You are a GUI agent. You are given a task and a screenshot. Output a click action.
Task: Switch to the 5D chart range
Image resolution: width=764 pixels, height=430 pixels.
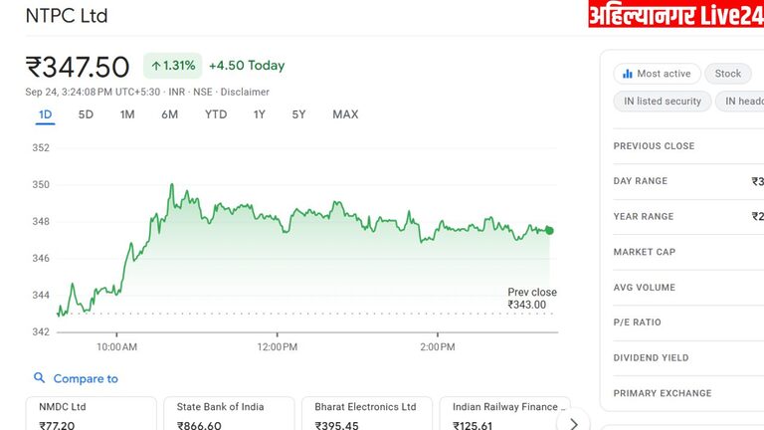pyautogui.click(x=86, y=114)
